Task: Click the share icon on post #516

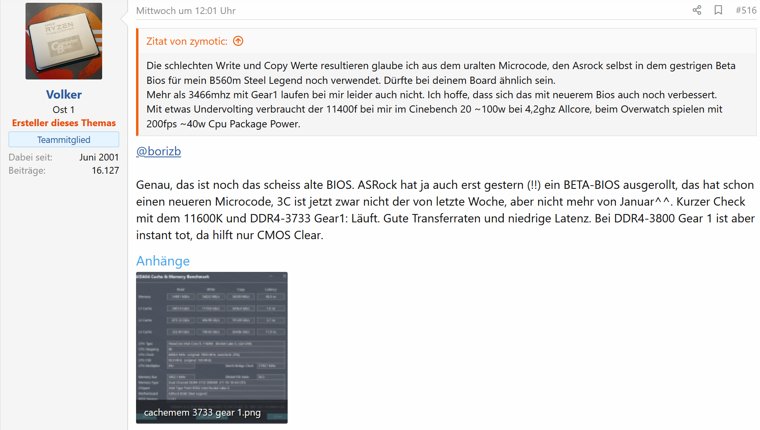Action: pos(697,10)
